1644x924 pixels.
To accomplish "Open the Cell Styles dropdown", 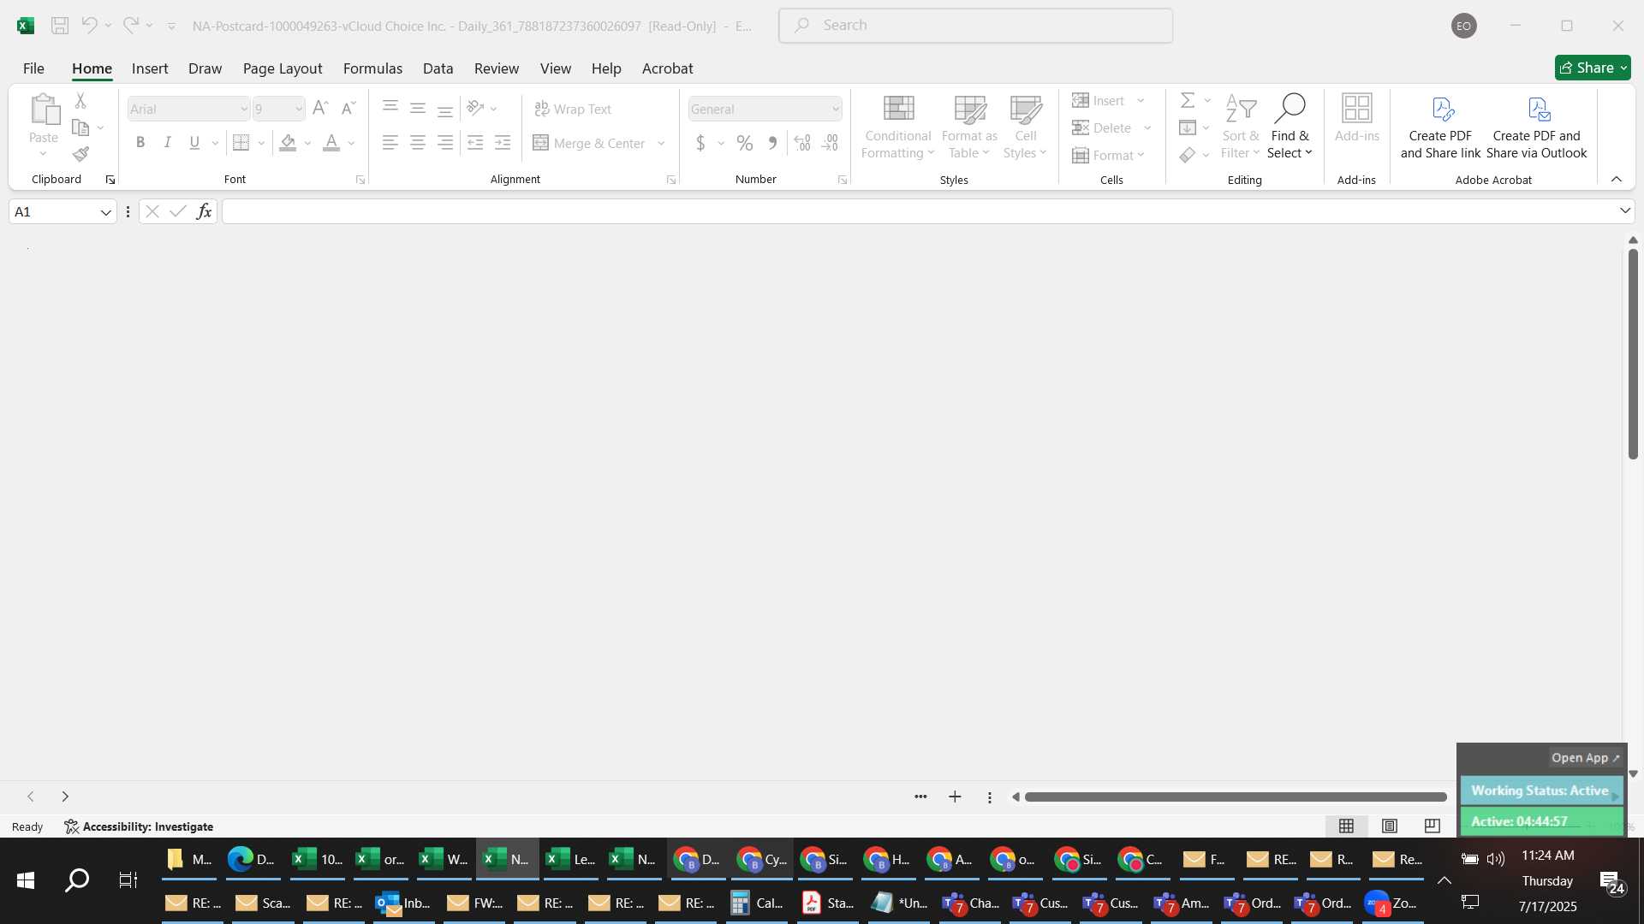I will pyautogui.click(x=1025, y=127).
